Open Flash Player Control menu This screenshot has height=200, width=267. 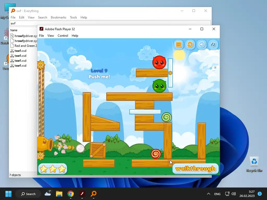click(63, 35)
